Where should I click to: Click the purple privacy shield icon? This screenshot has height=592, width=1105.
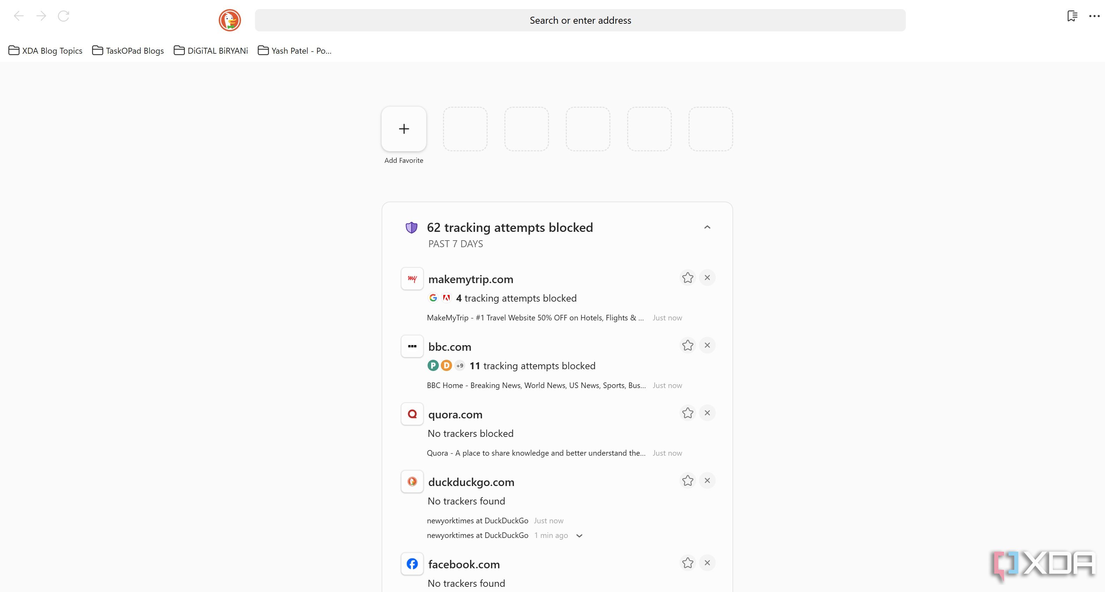(411, 228)
